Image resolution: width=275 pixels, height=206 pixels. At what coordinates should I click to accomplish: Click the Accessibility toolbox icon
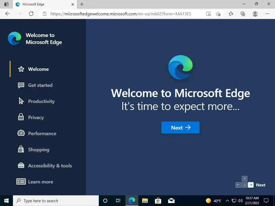[x=21, y=165]
